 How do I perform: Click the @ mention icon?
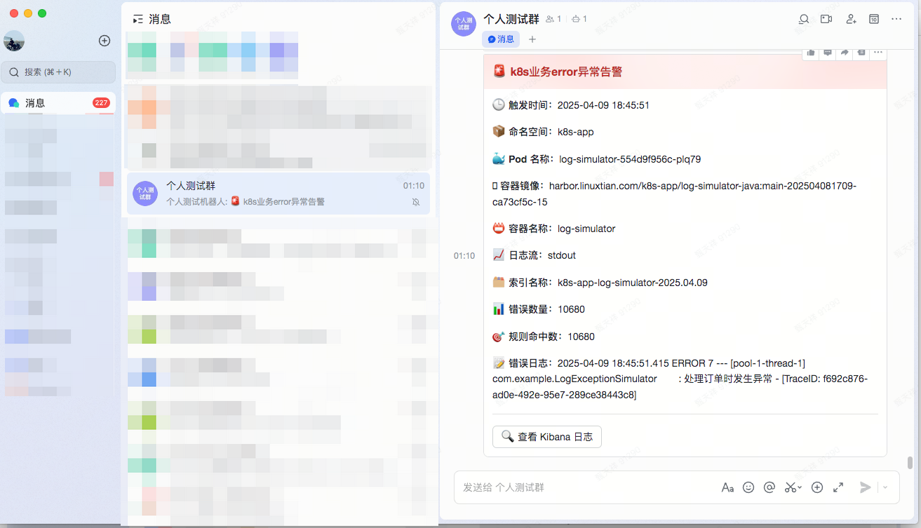pos(769,487)
